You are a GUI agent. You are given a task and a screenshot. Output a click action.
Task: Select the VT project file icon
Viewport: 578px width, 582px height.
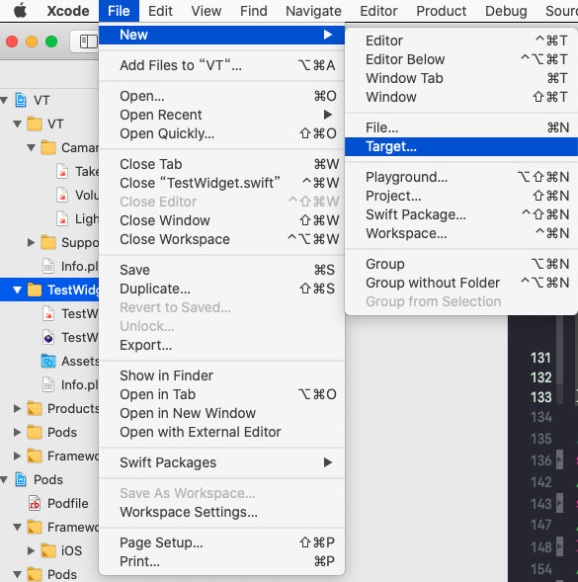[21, 100]
